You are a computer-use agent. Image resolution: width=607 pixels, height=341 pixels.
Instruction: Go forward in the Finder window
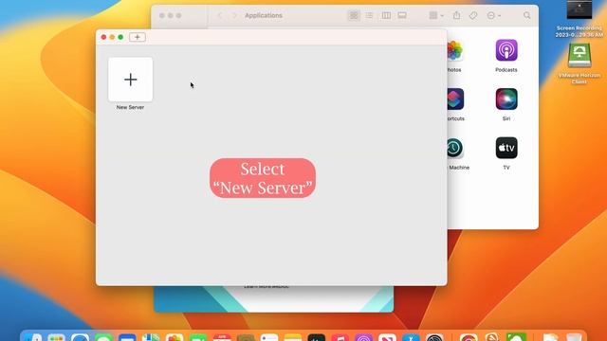click(x=234, y=15)
